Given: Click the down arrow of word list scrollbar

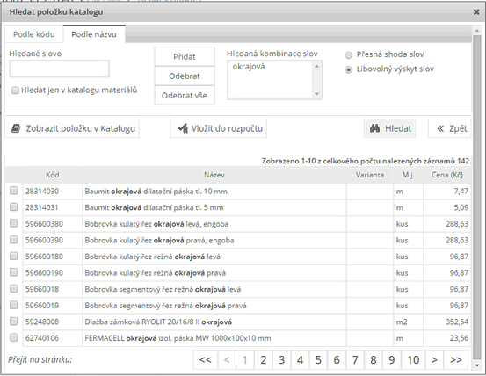Looking at the screenshot, I should coord(316,93).
